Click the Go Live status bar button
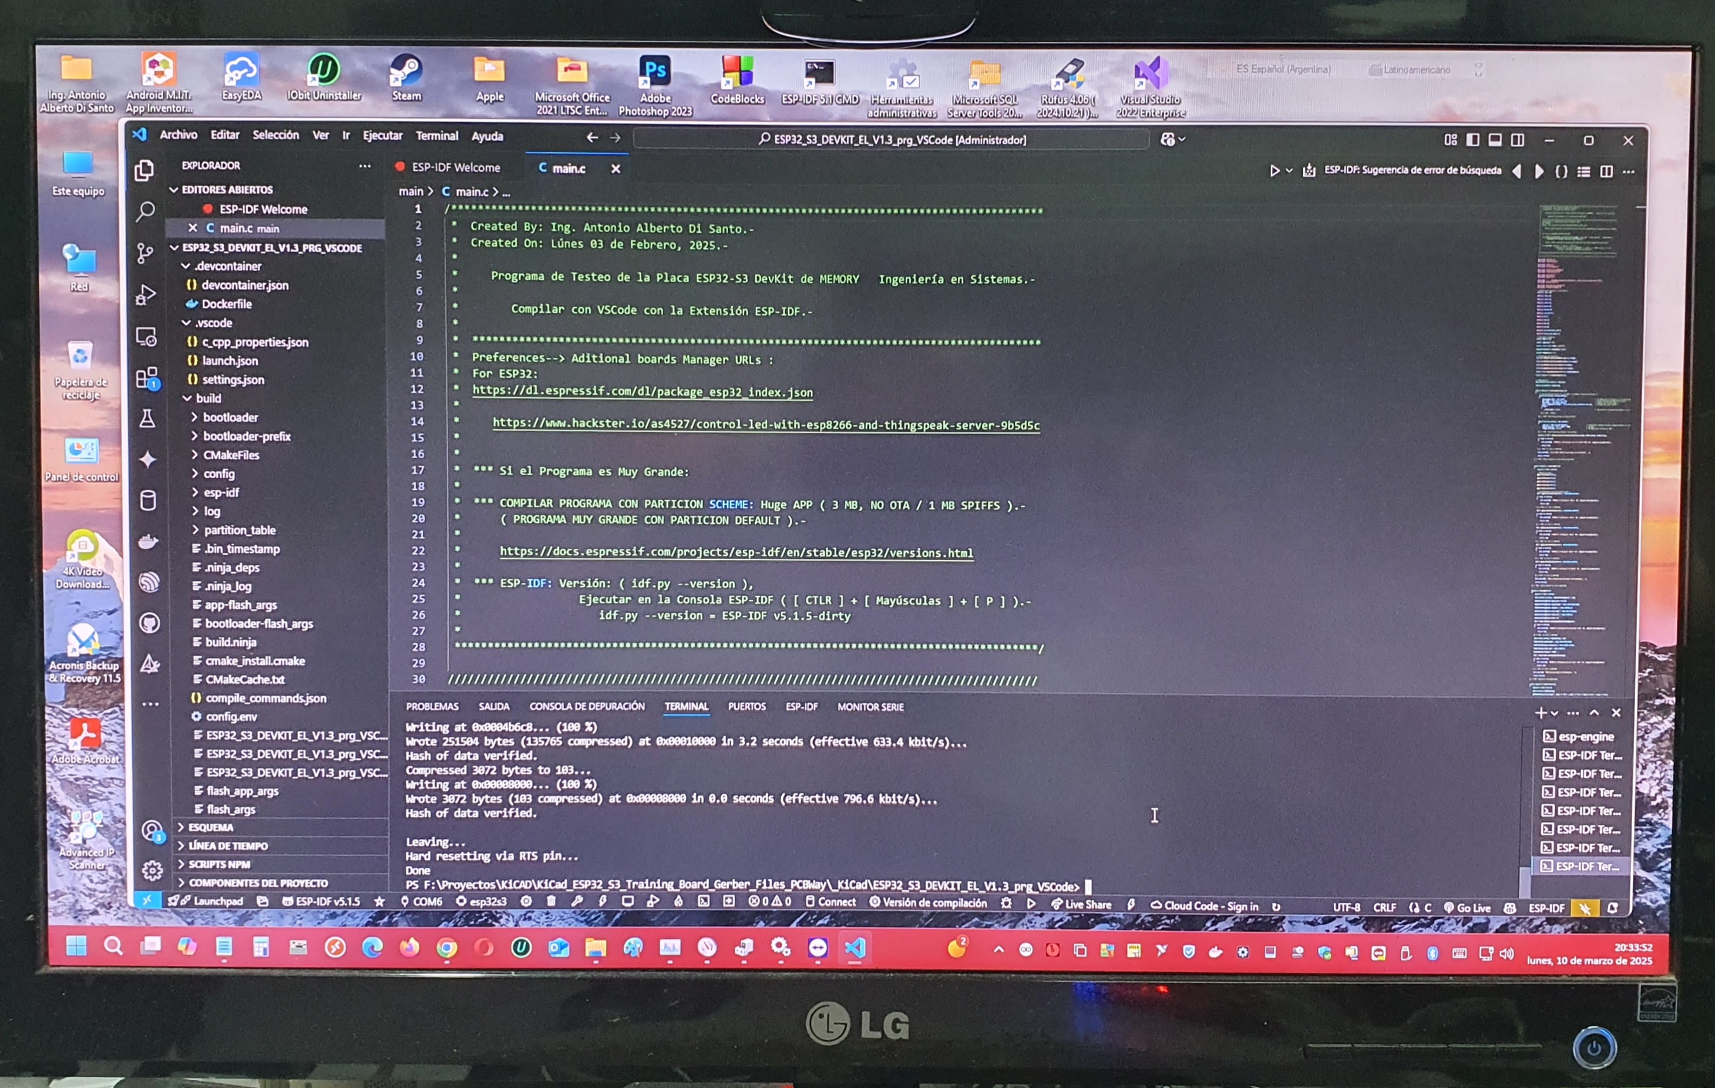This screenshot has height=1088, width=1715. 1467,908
